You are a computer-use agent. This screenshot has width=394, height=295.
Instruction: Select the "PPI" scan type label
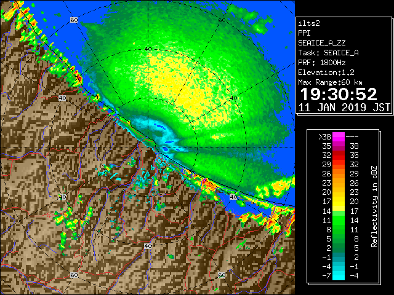click(304, 33)
